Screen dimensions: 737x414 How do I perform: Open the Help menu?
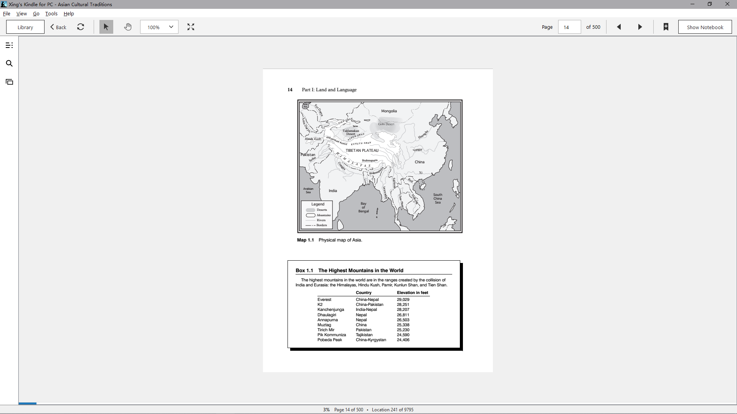click(x=69, y=13)
